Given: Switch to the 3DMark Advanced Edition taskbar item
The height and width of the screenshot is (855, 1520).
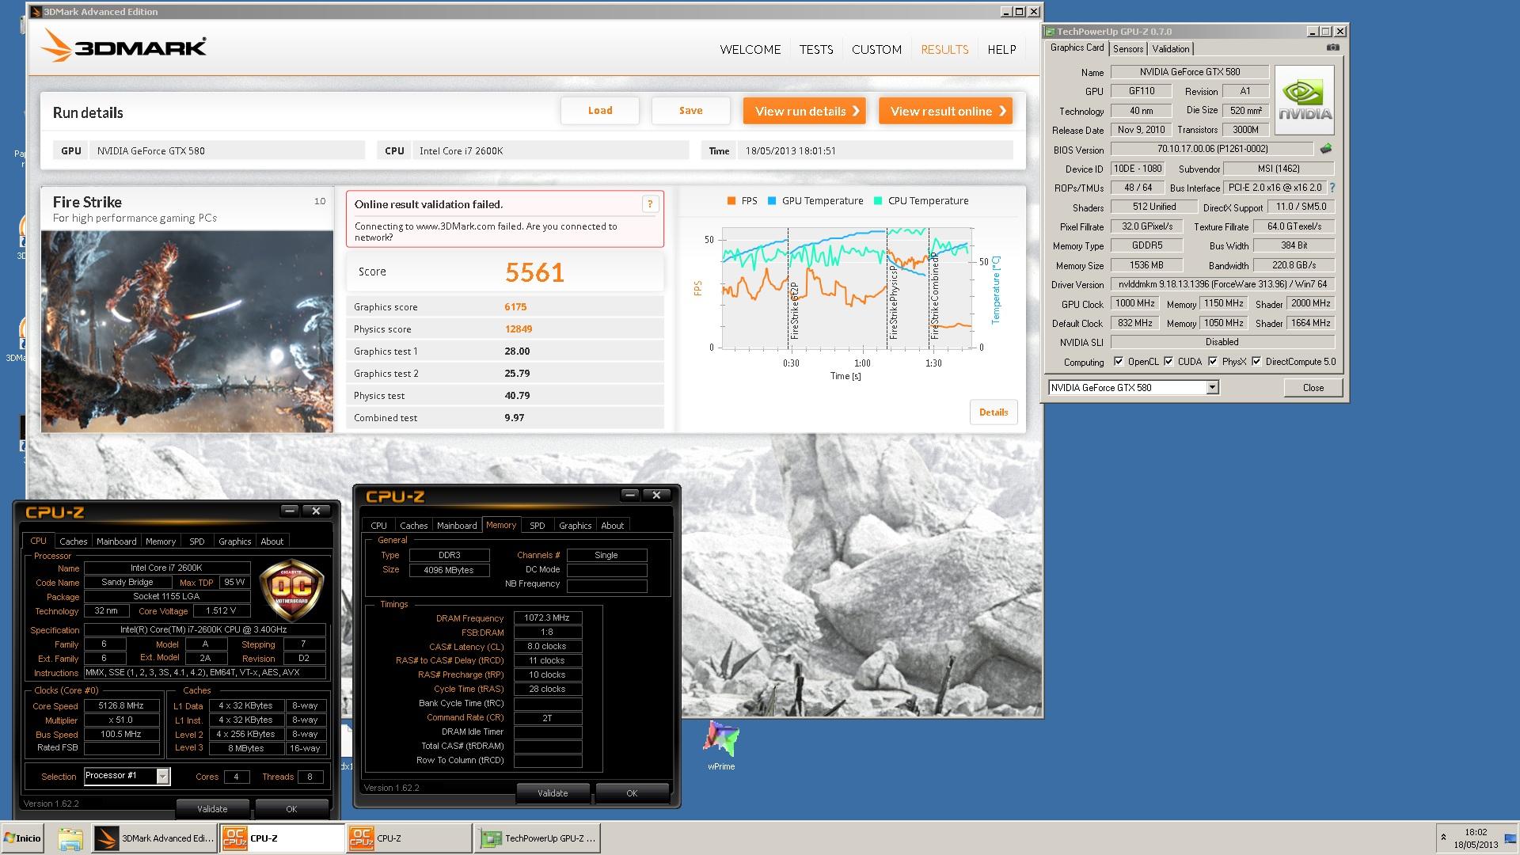Looking at the screenshot, I should (x=154, y=838).
